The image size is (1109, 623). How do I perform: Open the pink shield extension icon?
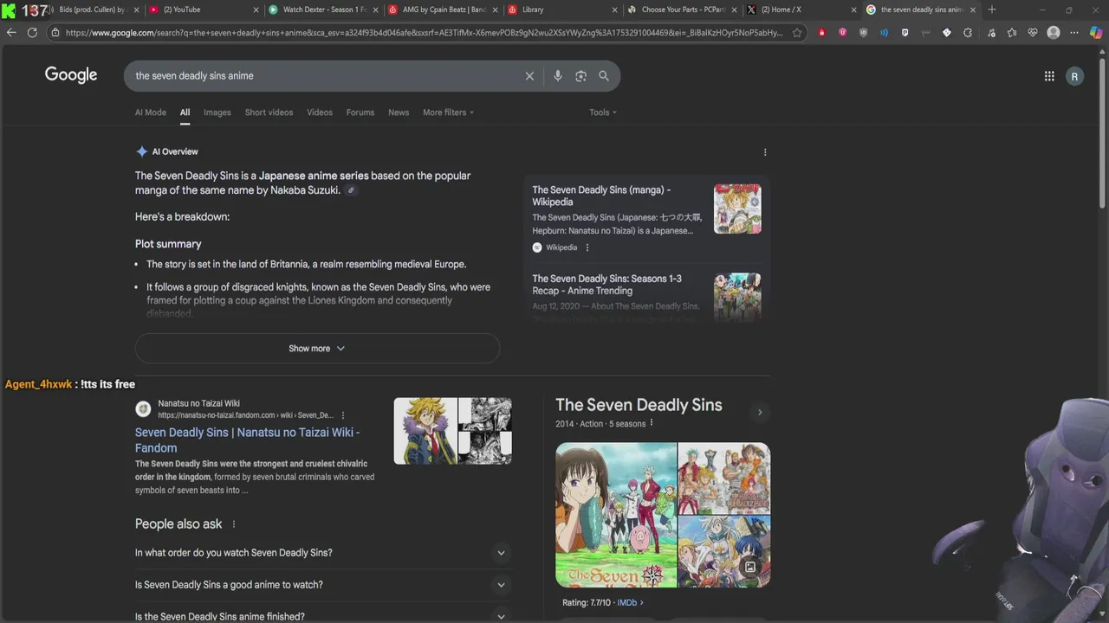842,33
